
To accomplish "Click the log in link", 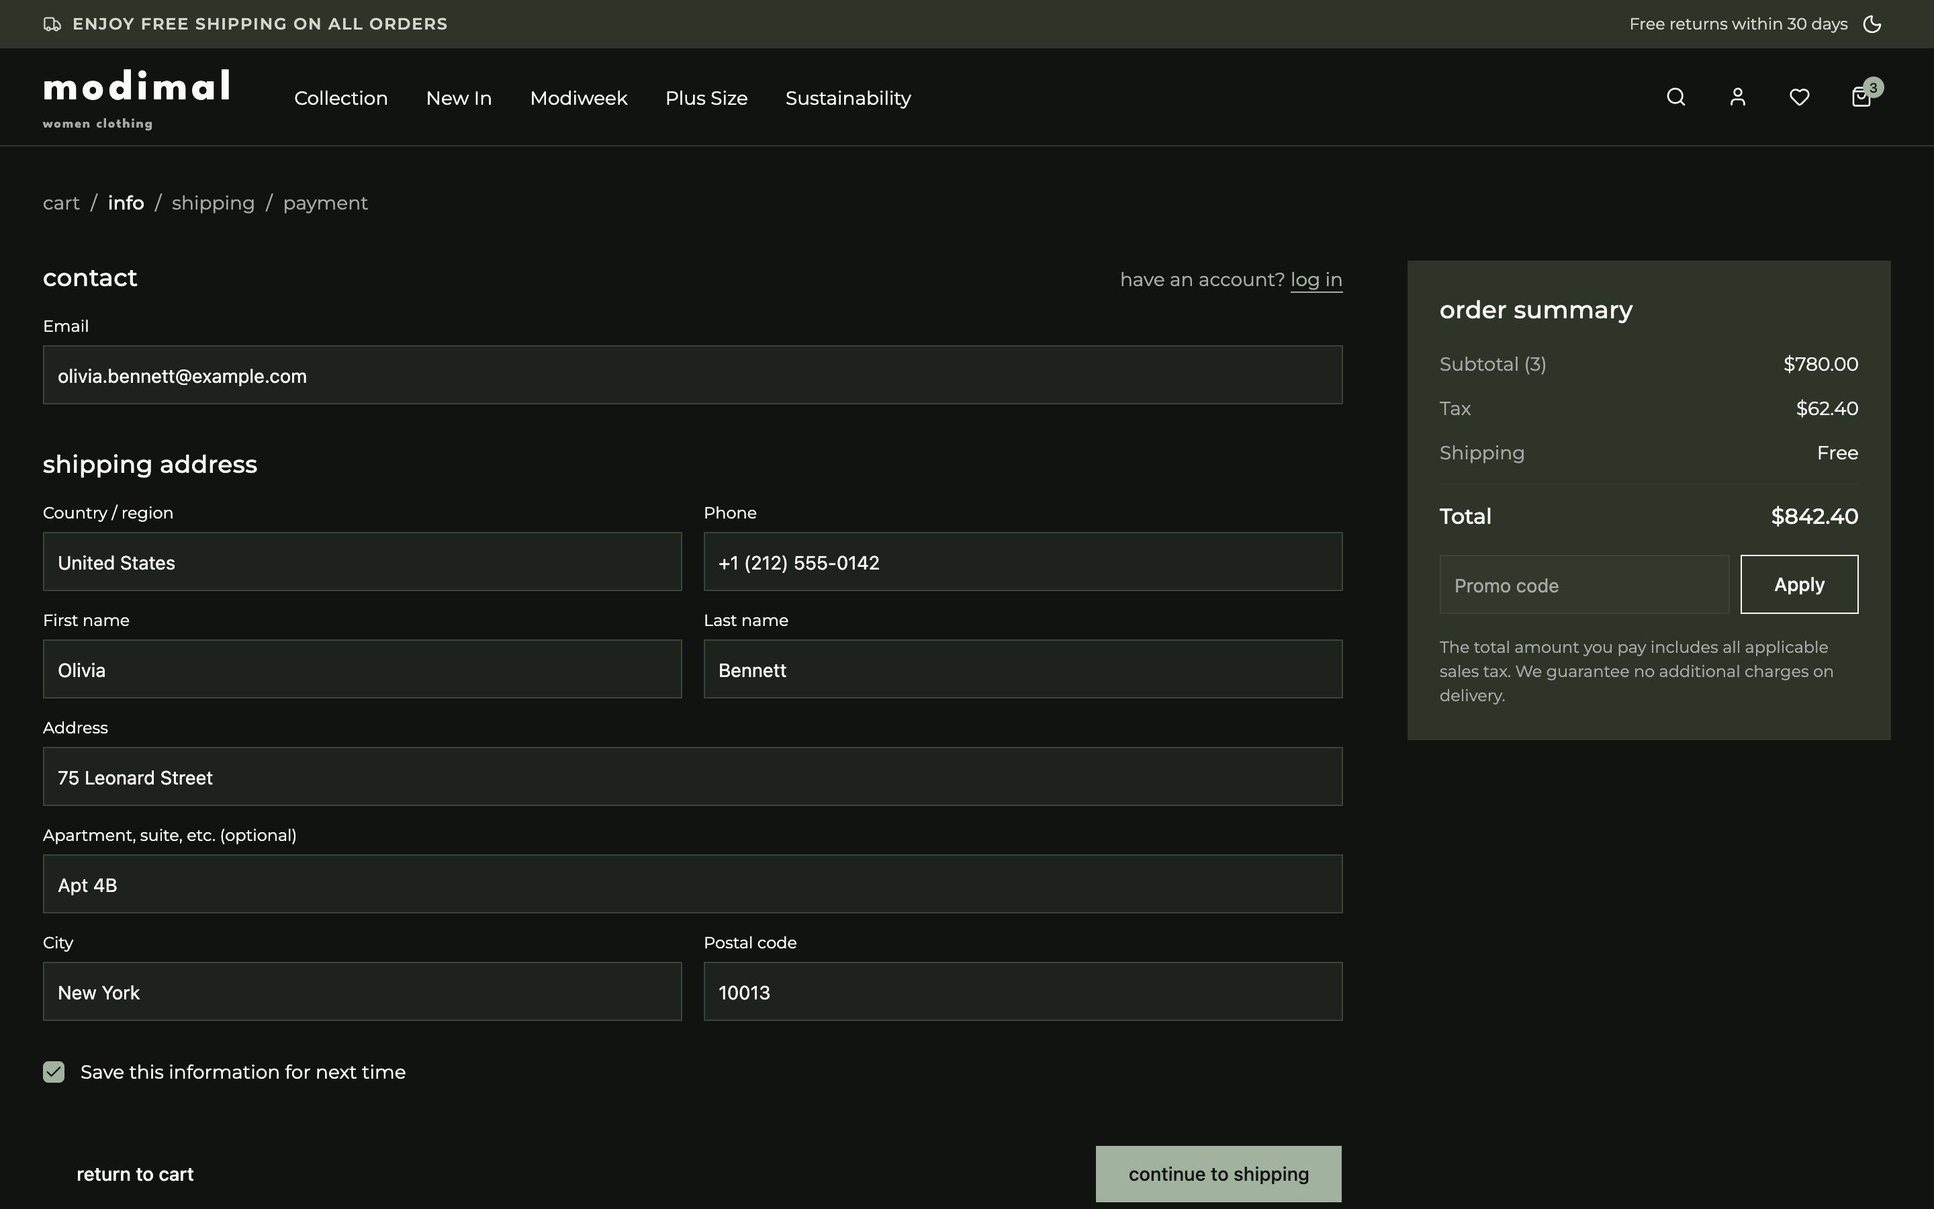I will [x=1316, y=280].
